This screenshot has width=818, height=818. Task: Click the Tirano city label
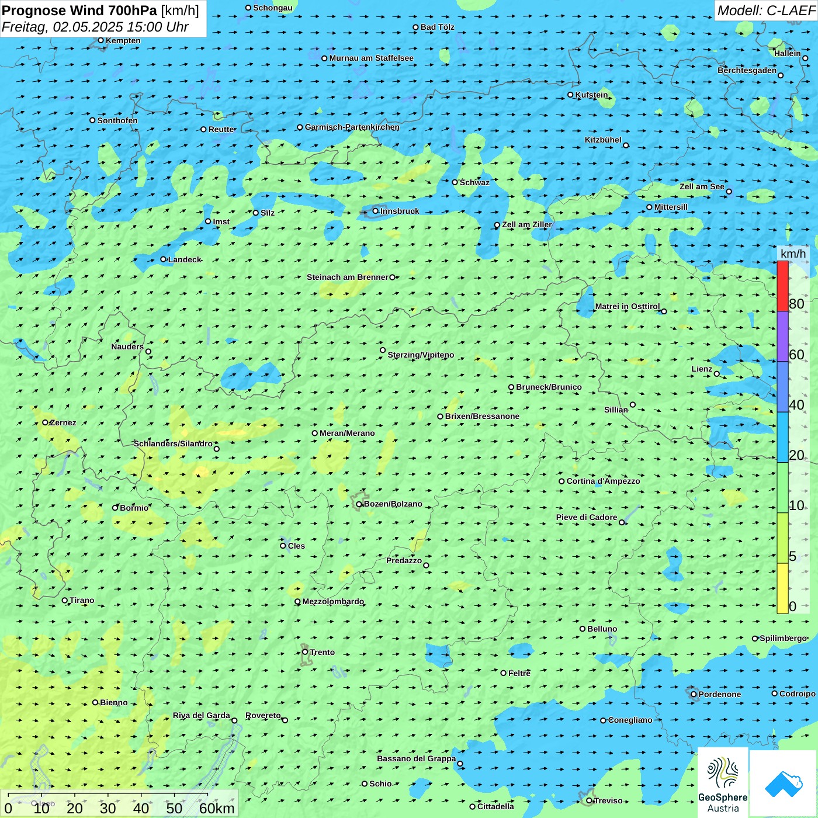coord(82,600)
